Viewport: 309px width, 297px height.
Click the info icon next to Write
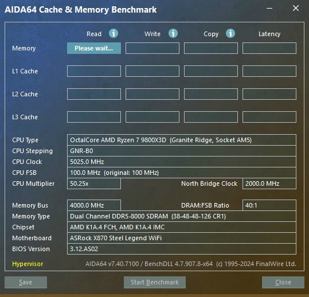tap(173, 33)
